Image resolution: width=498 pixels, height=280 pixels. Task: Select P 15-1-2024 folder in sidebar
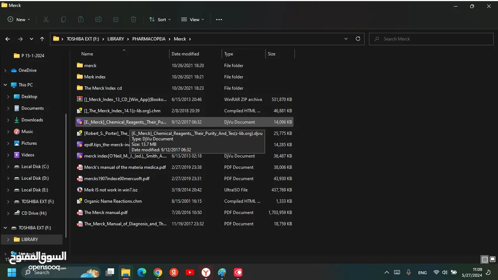click(x=33, y=56)
